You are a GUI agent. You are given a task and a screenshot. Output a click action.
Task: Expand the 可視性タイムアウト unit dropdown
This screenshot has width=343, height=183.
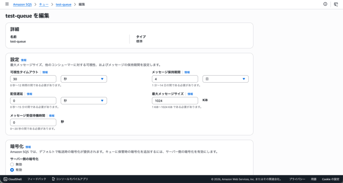click(x=84, y=79)
